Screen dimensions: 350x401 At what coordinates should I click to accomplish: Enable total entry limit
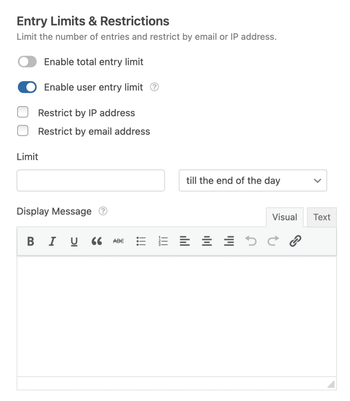pos(27,61)
